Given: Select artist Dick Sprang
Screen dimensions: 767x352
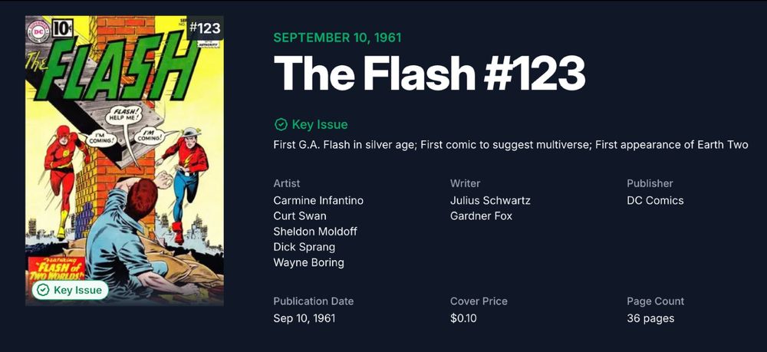Looking at the screenshot, I should pyautogui.click(x=304, y=247).
